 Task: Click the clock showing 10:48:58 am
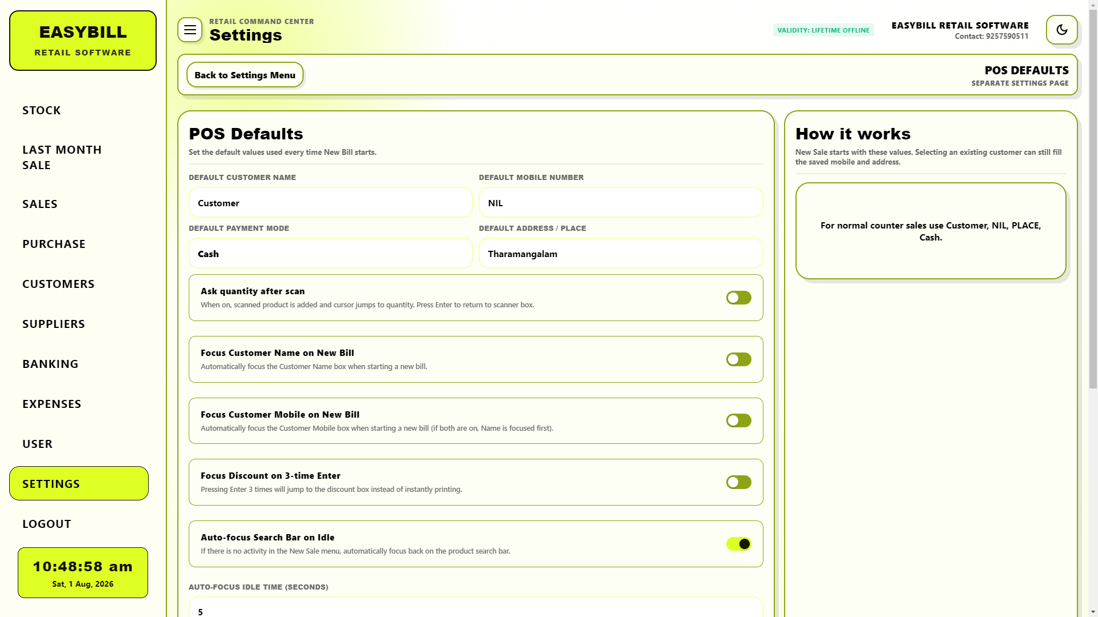83,573
